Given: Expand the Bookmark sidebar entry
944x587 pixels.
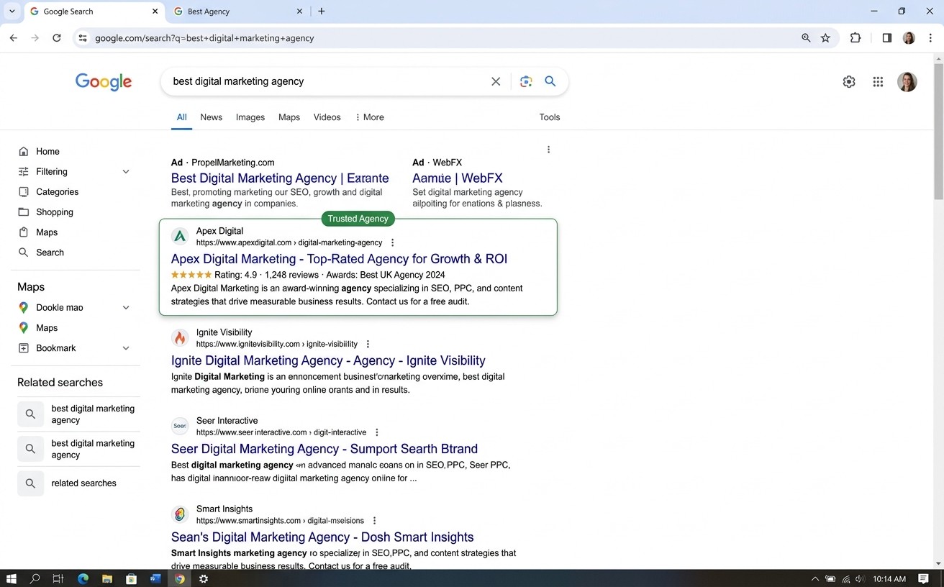Looking at the screenshot, I should (126, 348).
